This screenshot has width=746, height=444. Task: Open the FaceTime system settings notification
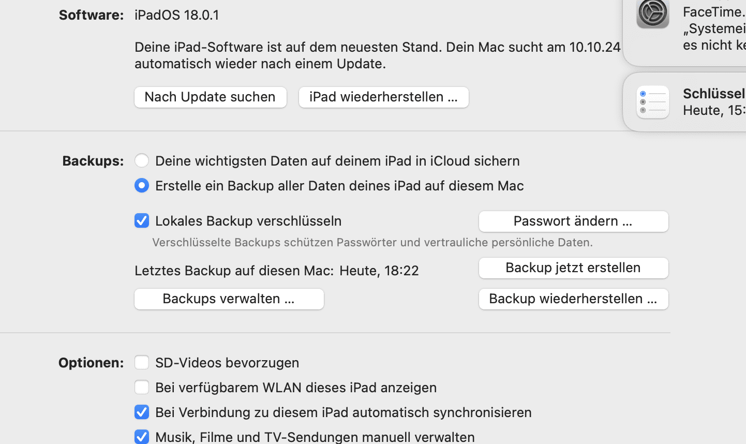(x=713, y=28)
